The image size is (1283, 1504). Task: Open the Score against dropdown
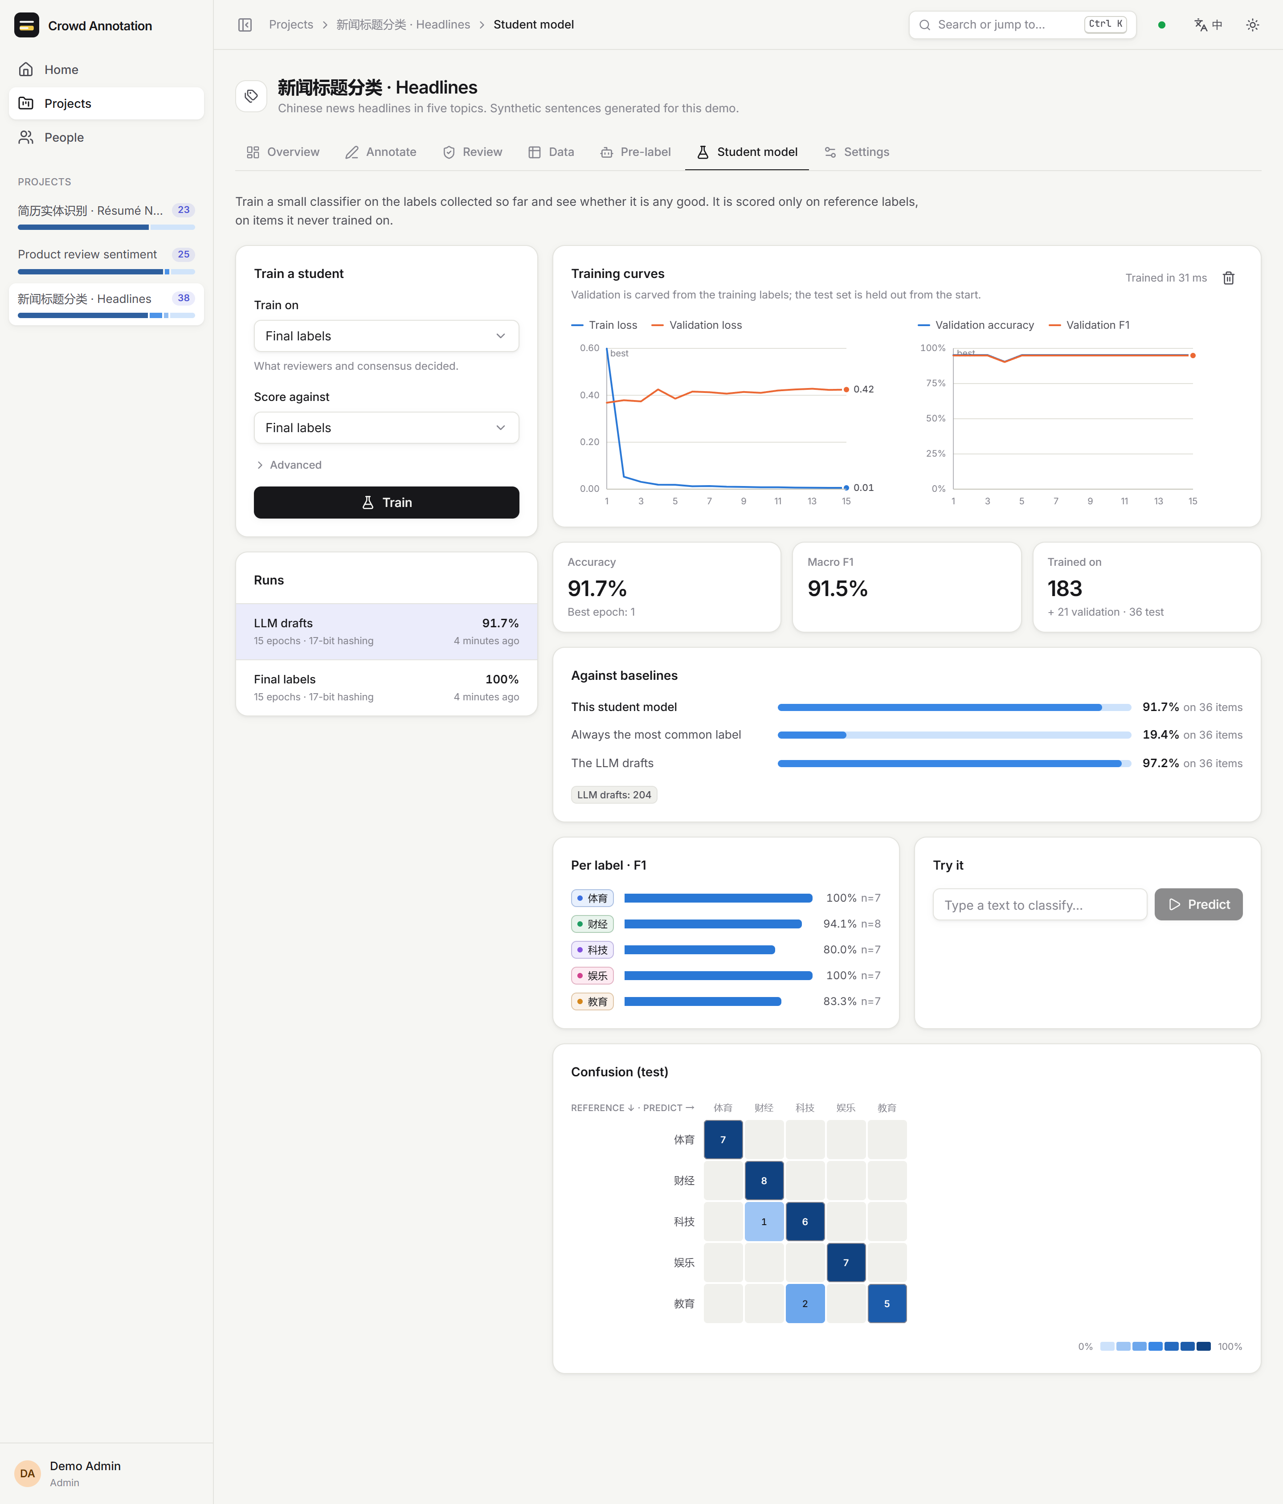pos(386,428)
